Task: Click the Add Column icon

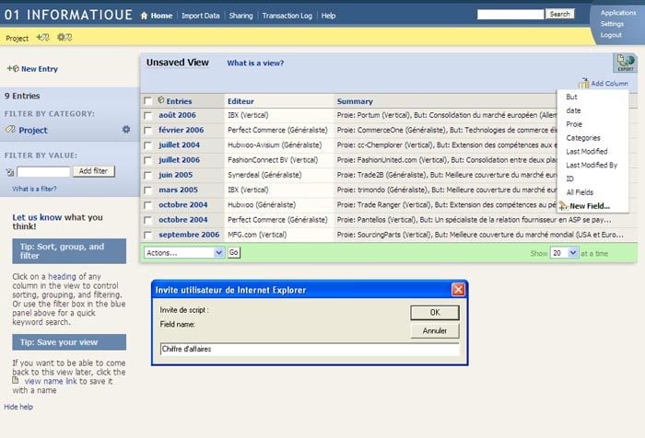Action: [584, 84]
